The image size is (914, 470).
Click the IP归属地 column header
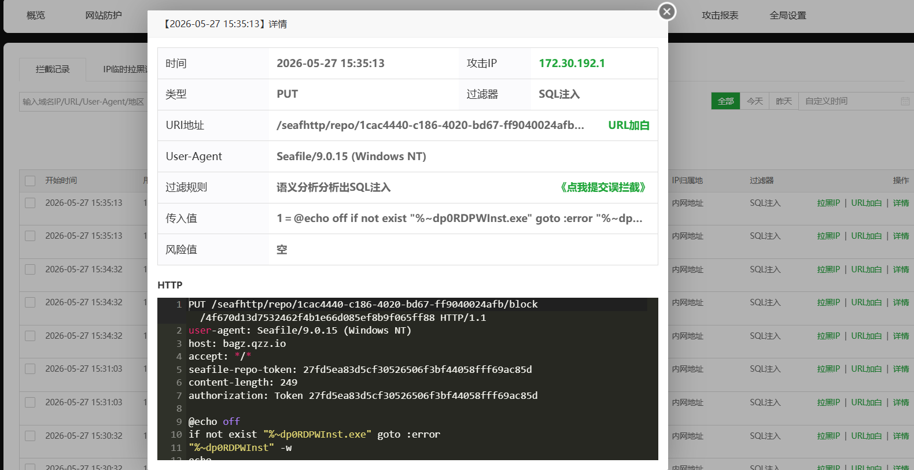pyautogui.click(x=687, y=180)
